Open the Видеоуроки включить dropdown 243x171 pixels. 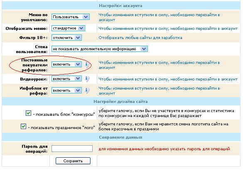pos(66,79)
